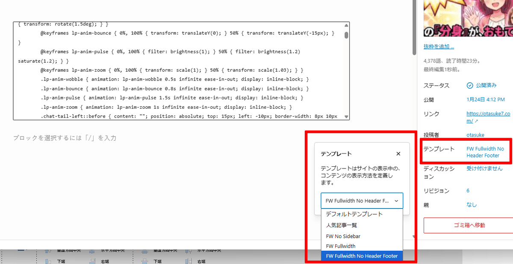Click the word count text 4,378語、読了時間23分。

pyautogui.click(x=454, y=61)
